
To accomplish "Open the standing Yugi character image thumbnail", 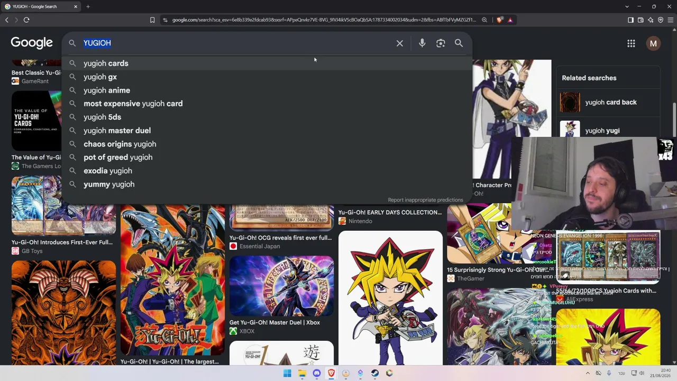I will click(x=512, y=119).
